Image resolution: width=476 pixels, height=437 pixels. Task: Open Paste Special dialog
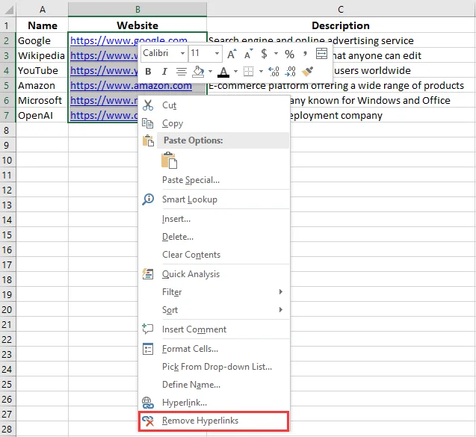[x=214, y=180]
